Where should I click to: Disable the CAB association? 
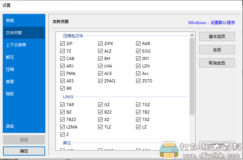62,59
